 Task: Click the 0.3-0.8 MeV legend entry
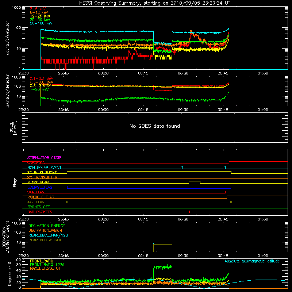pos(42,82)
